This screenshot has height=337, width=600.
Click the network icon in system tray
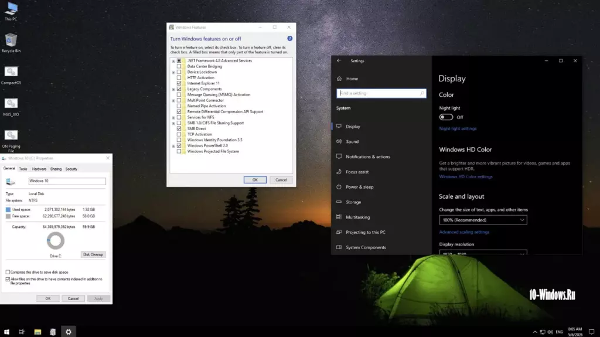coord(543,332)
